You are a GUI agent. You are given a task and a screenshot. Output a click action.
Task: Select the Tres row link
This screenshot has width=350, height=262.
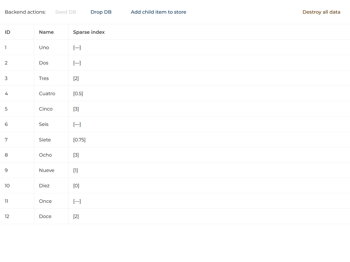[44, 78]
